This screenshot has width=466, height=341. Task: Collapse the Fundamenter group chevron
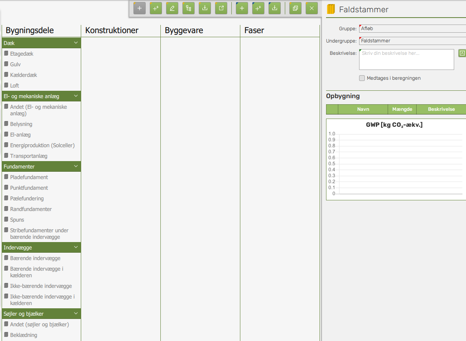click(x=75, y=166)
